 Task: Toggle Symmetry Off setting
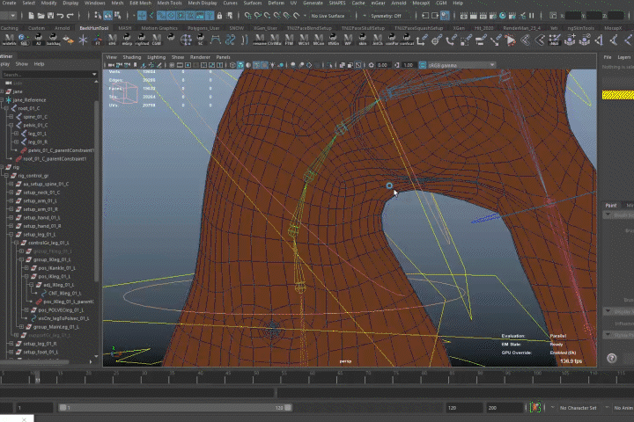(x=387, y=16)
